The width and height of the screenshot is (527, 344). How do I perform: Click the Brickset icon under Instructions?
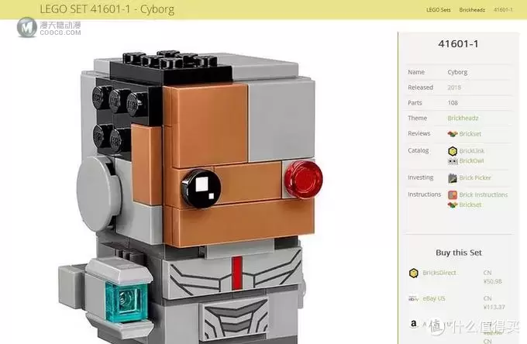pyautogui.click(x=453, y=205)
